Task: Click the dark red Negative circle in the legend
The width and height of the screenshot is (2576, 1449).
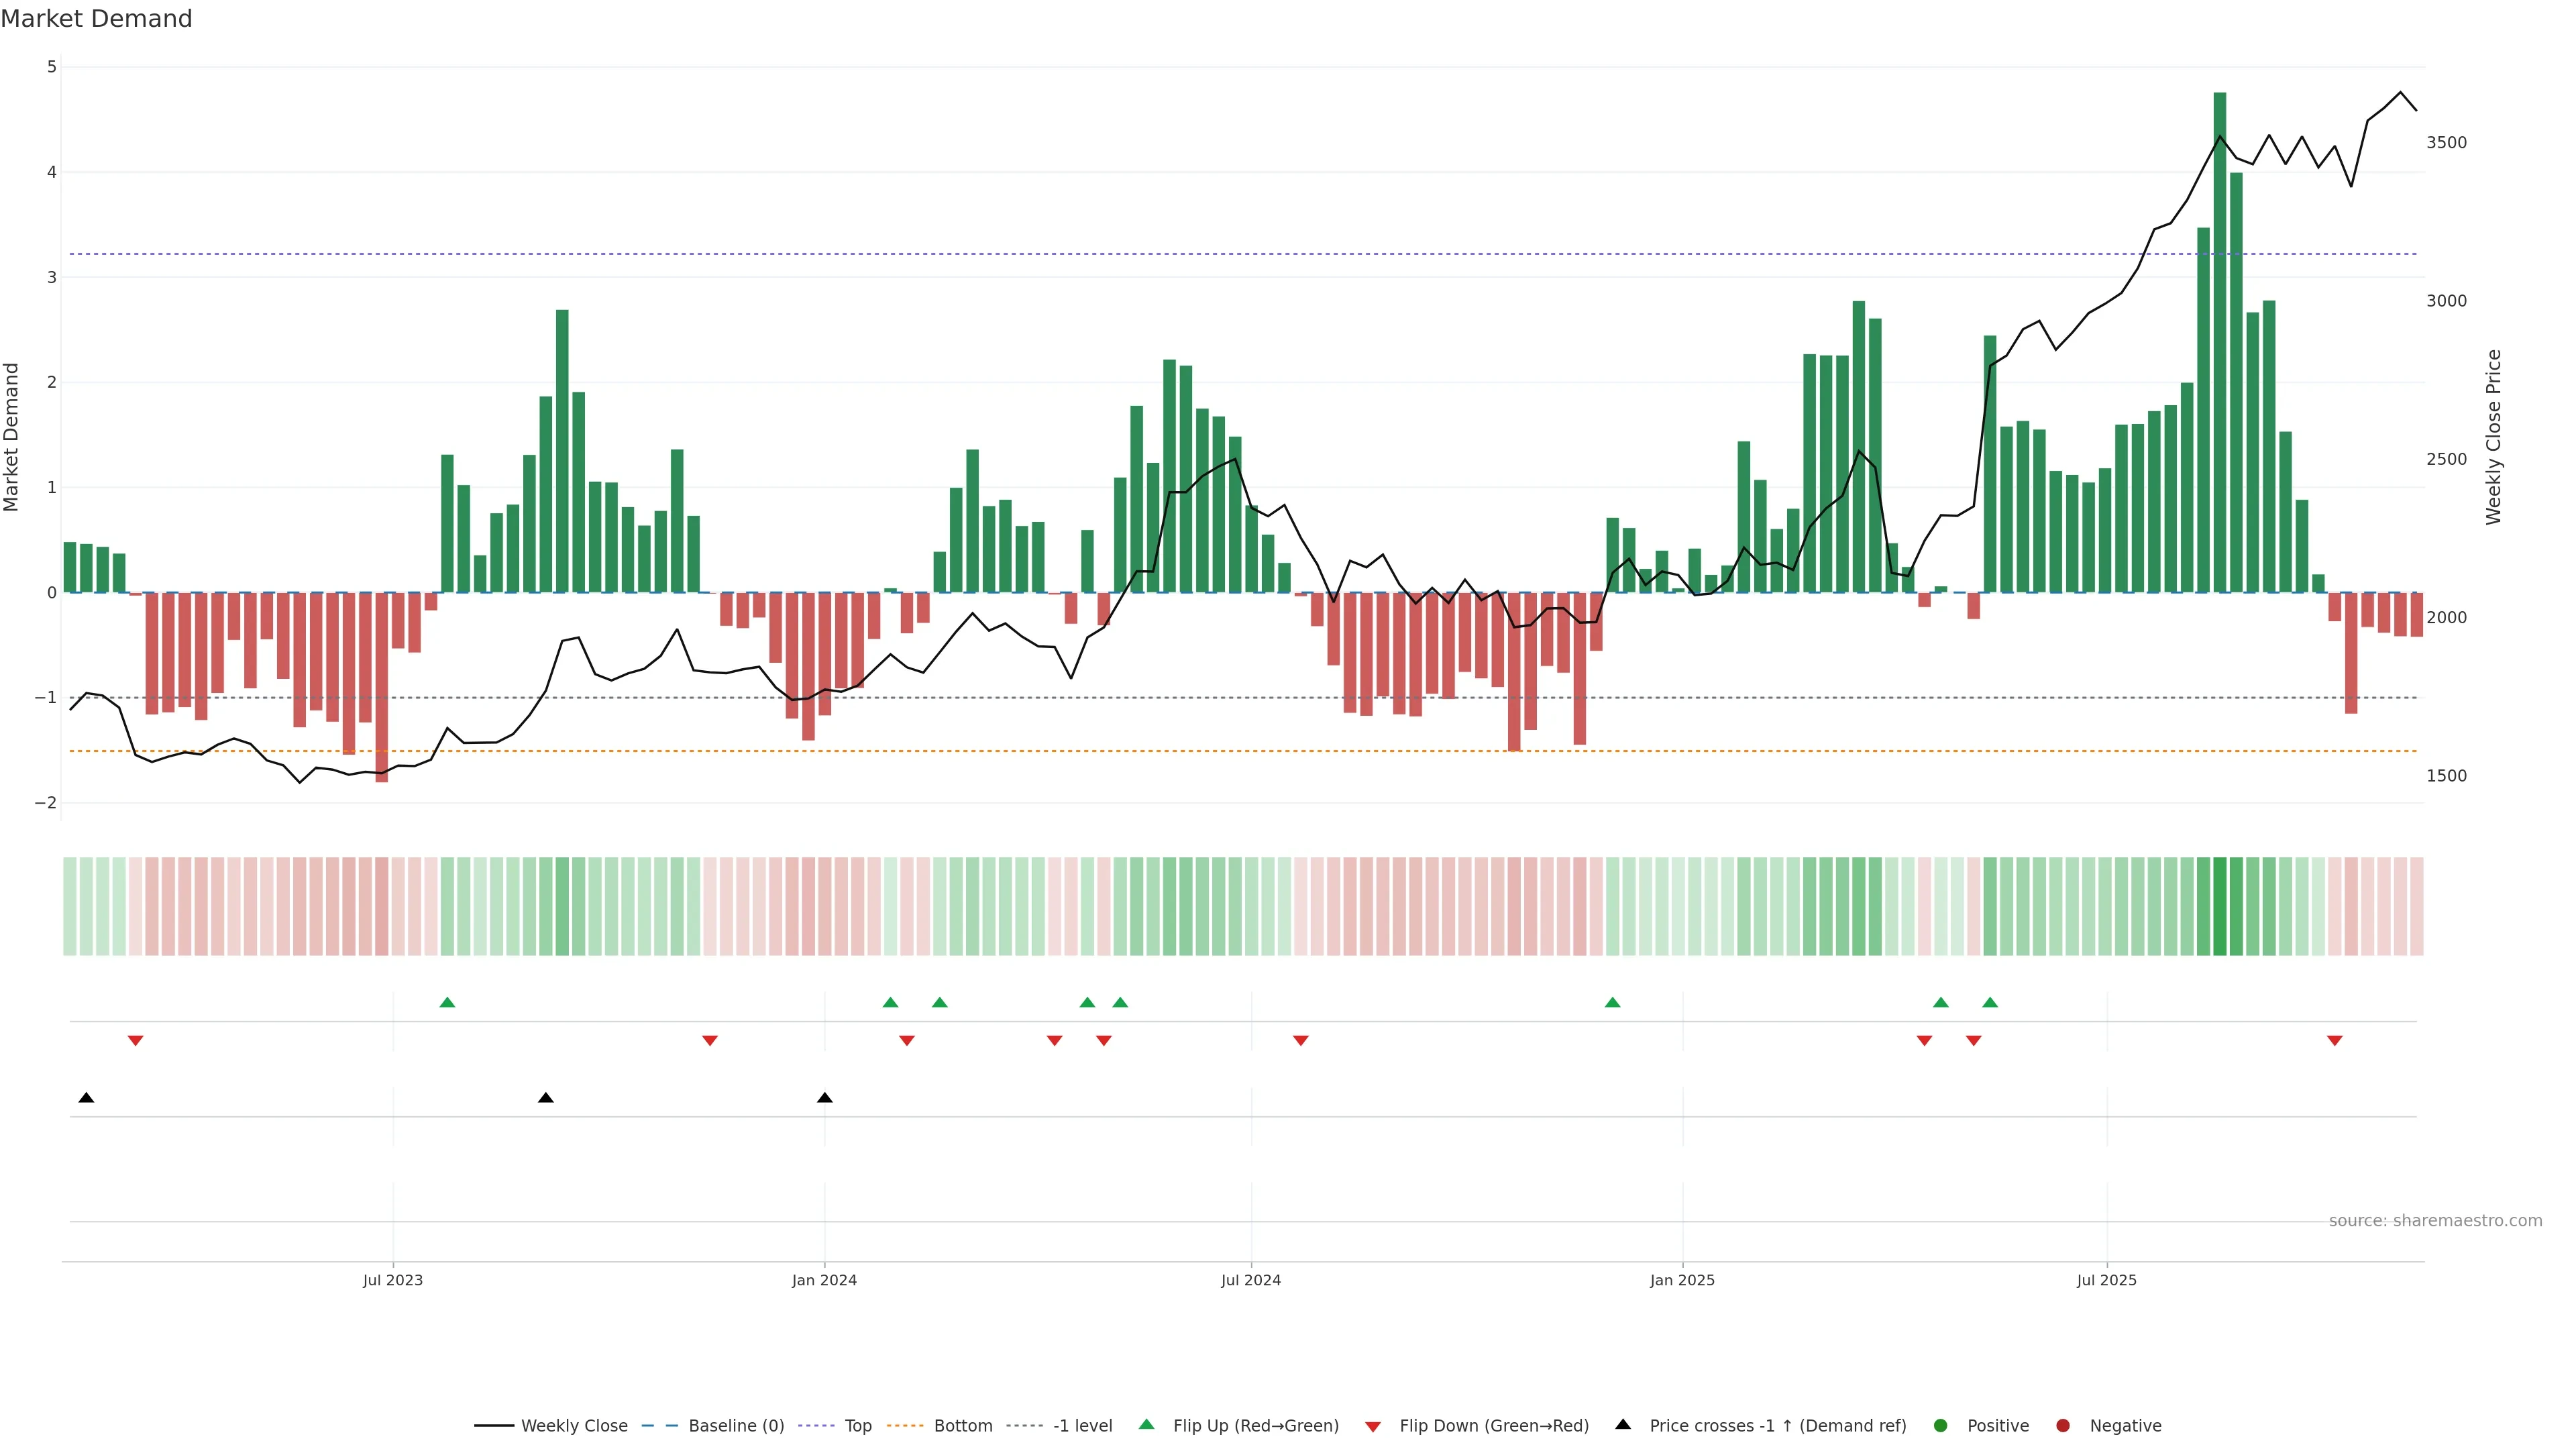Action: 2063,1425
